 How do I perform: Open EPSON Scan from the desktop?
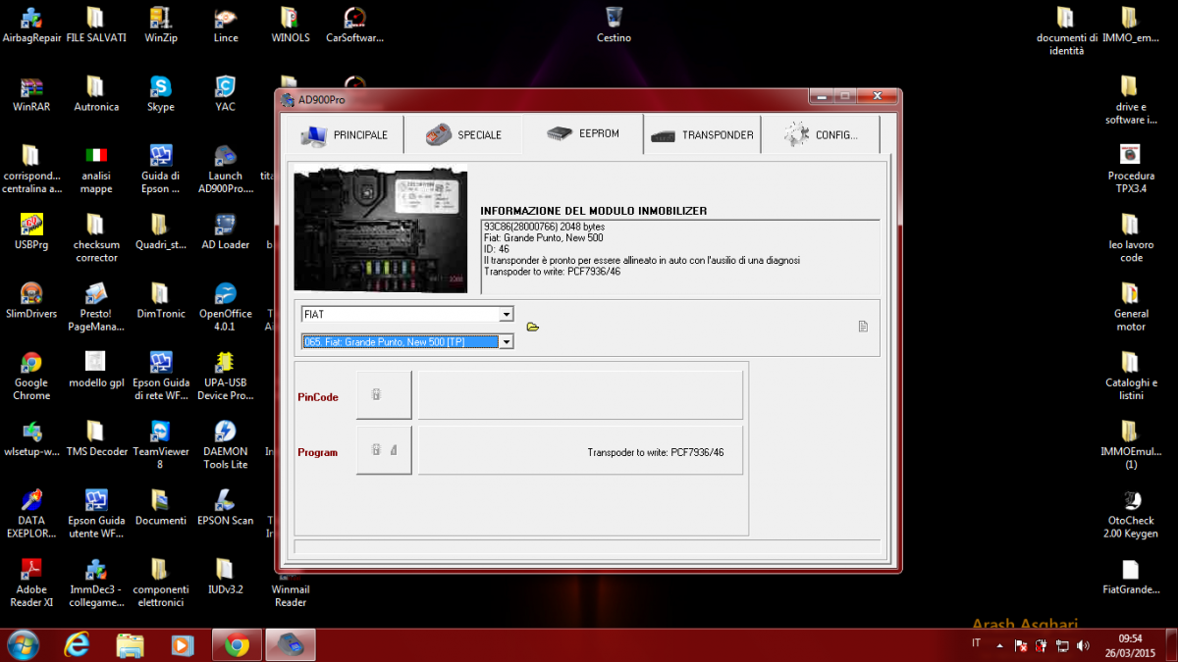click(226, 508)
